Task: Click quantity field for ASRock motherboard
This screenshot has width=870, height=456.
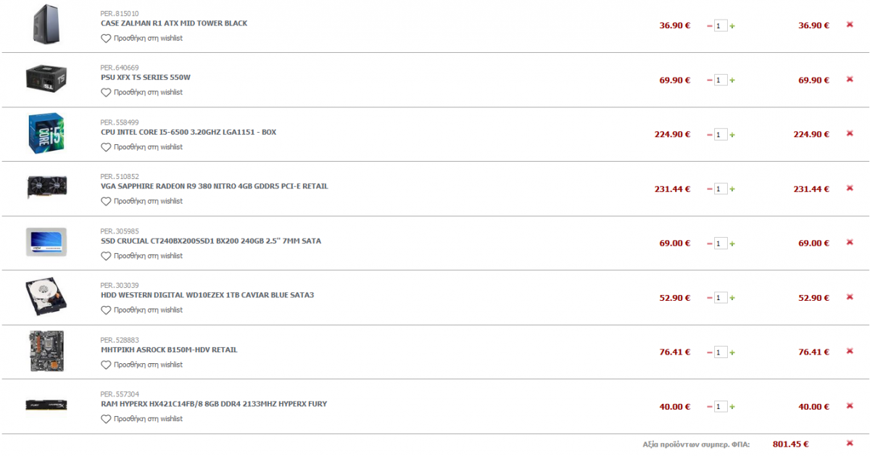Action: point(721,352)
